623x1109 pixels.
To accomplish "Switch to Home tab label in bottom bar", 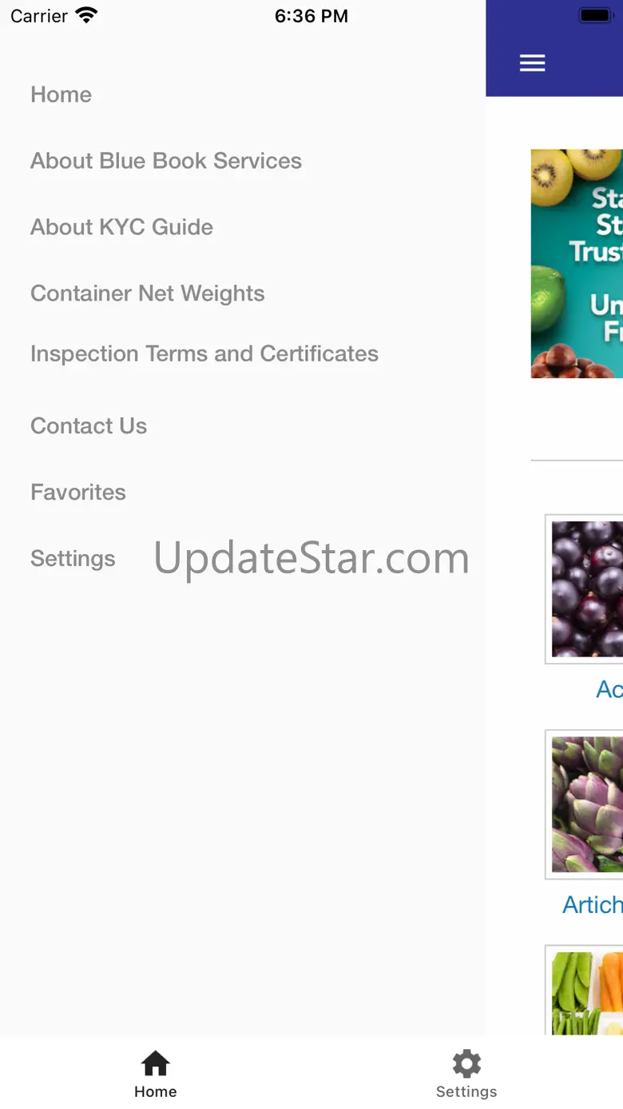I will click(155, 1091).
